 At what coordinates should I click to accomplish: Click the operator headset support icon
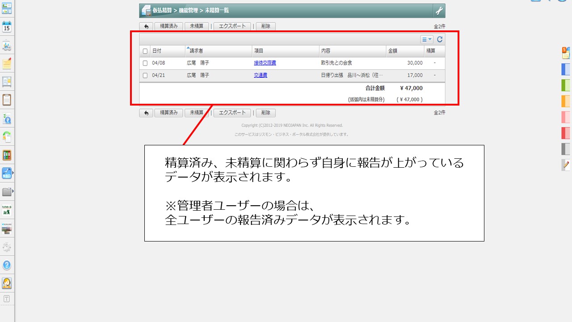tap(7, 283)
